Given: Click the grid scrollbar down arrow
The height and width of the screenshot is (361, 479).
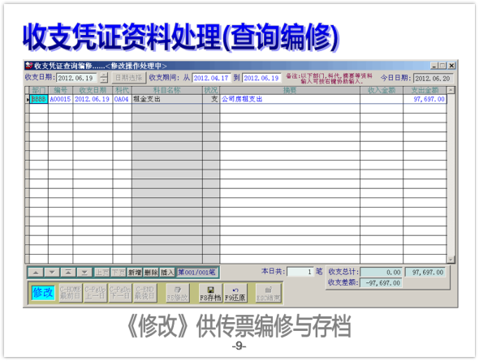Looking at the screenshot, I should click(x=451, y=260).
